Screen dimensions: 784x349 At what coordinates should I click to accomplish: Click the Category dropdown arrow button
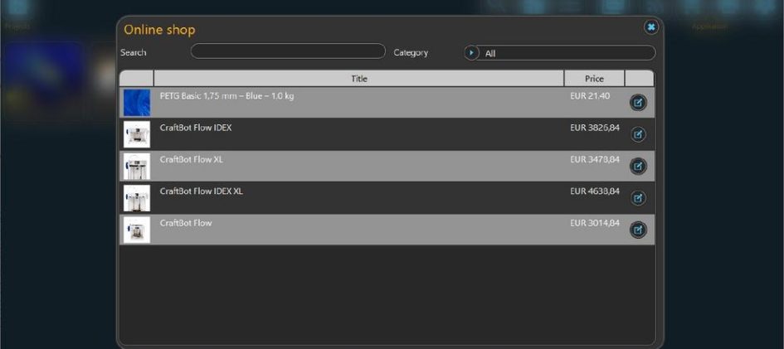(472, 53)
